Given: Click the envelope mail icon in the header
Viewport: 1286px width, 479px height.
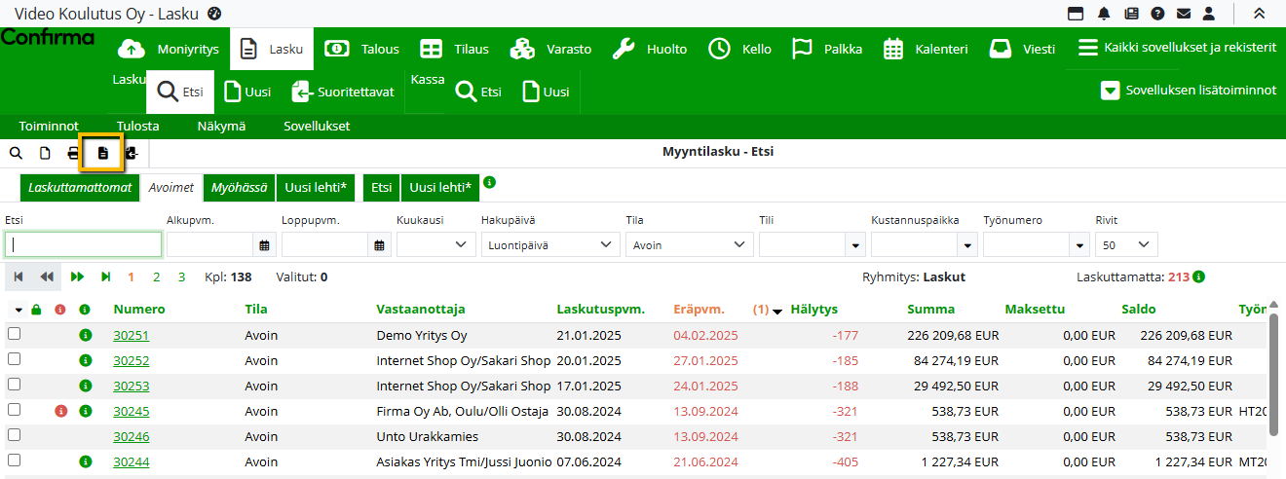Looking at the screenshot, I should (1183, 14).
